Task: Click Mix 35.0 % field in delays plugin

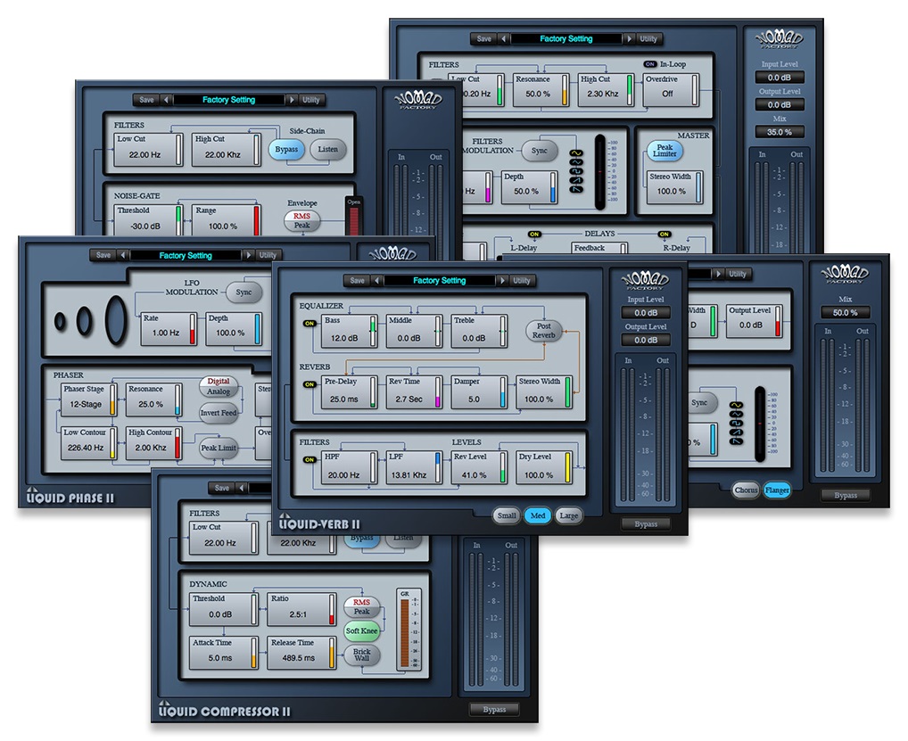Action: pos(779,132)
